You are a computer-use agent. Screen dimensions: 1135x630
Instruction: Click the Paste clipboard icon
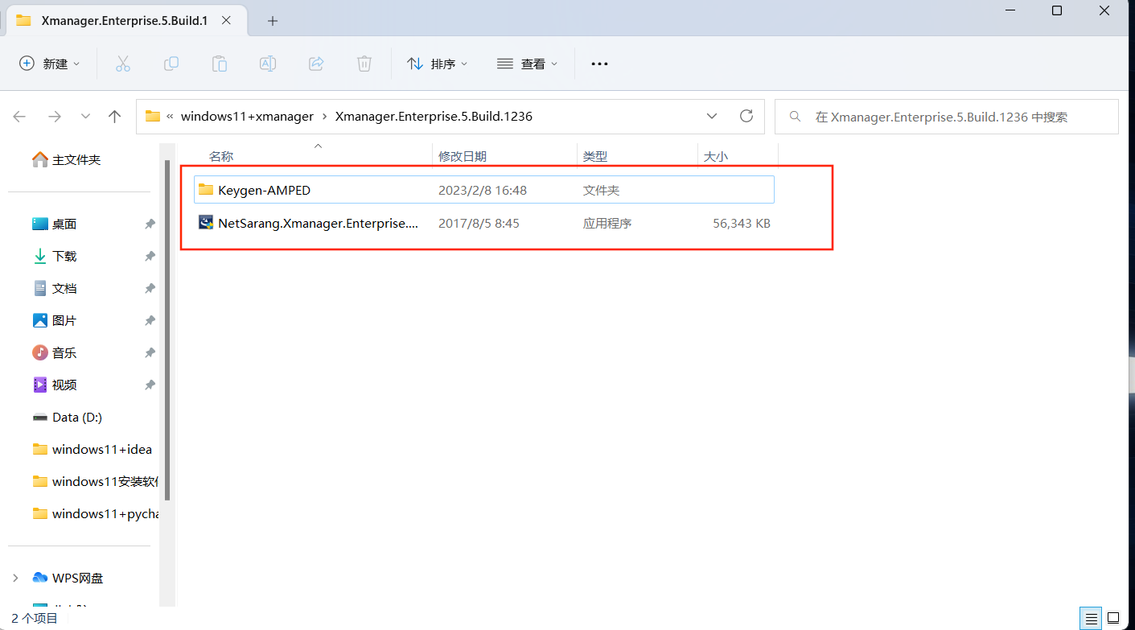point(220,64)
